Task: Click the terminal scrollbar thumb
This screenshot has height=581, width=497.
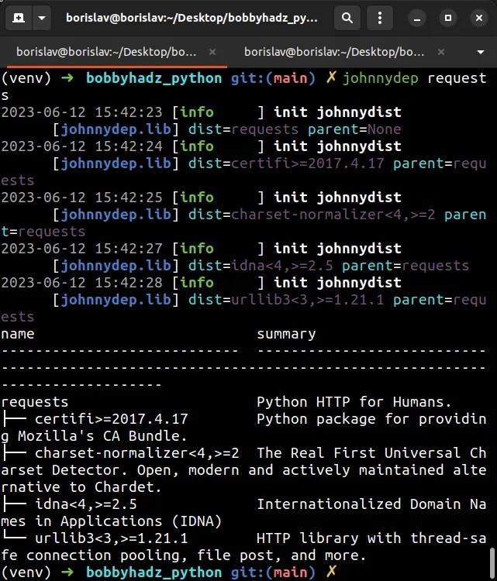Action: click(x=493, y=564)
